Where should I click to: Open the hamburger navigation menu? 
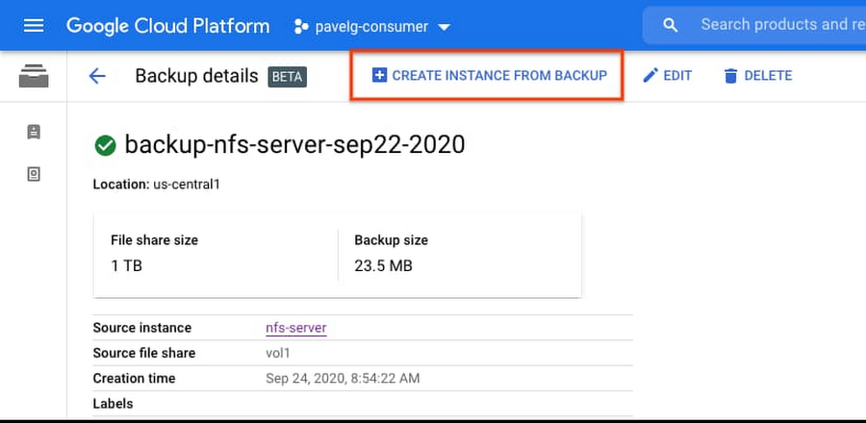34,26
